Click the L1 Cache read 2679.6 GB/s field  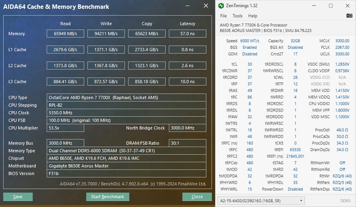[65, 50]
